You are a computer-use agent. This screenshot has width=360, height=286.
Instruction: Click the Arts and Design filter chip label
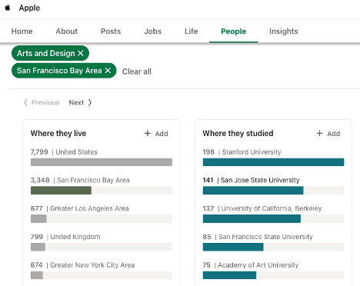click(x=46, y=53)
